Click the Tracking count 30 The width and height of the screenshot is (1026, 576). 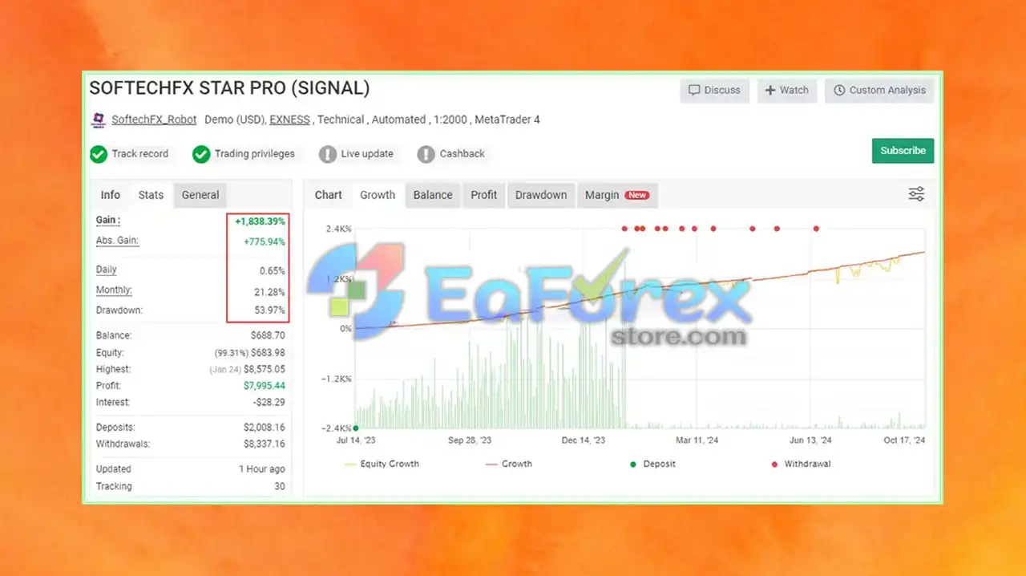pos(280,486)
